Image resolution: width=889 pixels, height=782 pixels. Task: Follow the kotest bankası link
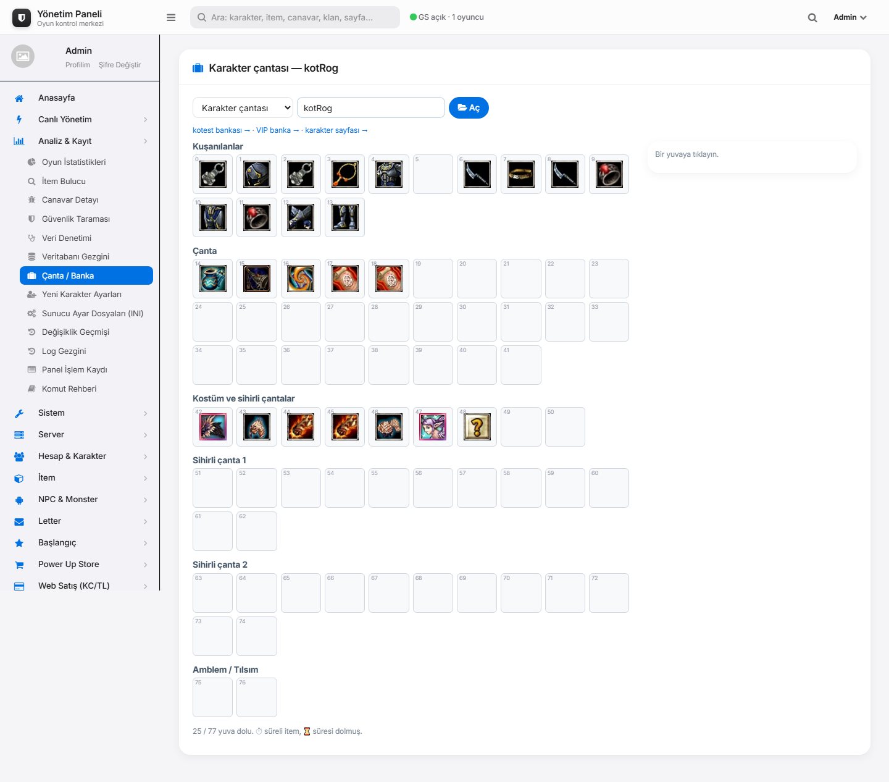pyautogui.click(x=221, y=130)
